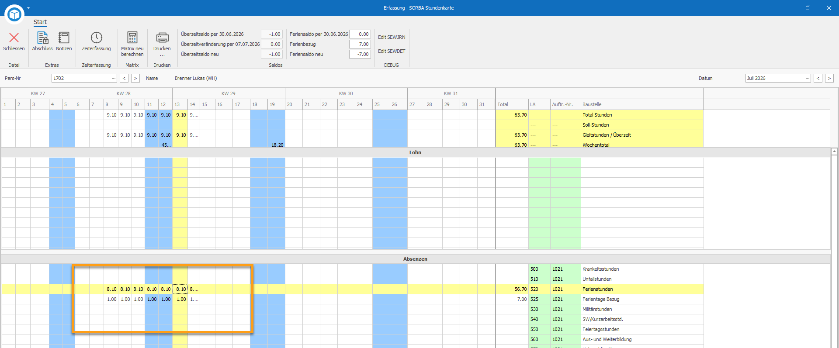
Task: Click the Drucken printer icon
Action: (x=162, y=38)
